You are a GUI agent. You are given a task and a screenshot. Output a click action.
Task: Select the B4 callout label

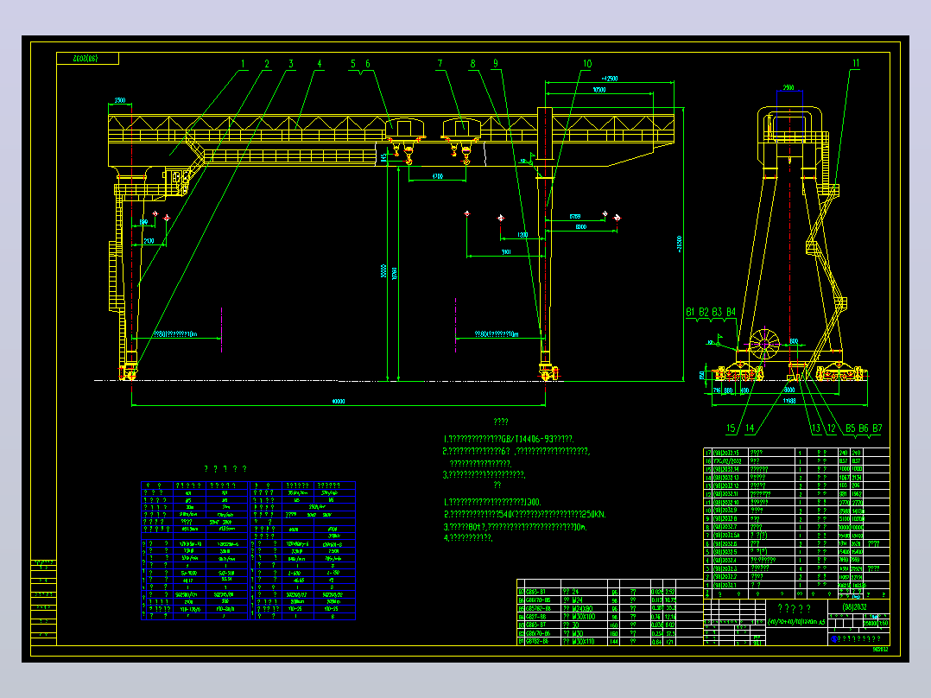pos(731,312)
